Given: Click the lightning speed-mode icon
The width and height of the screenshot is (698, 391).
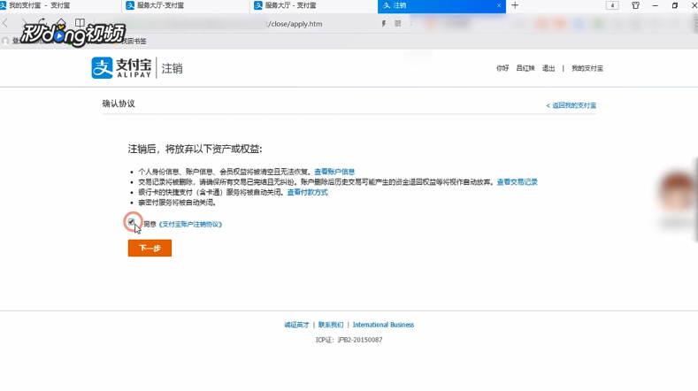Looking at the screenshot, I should (383, 24).
